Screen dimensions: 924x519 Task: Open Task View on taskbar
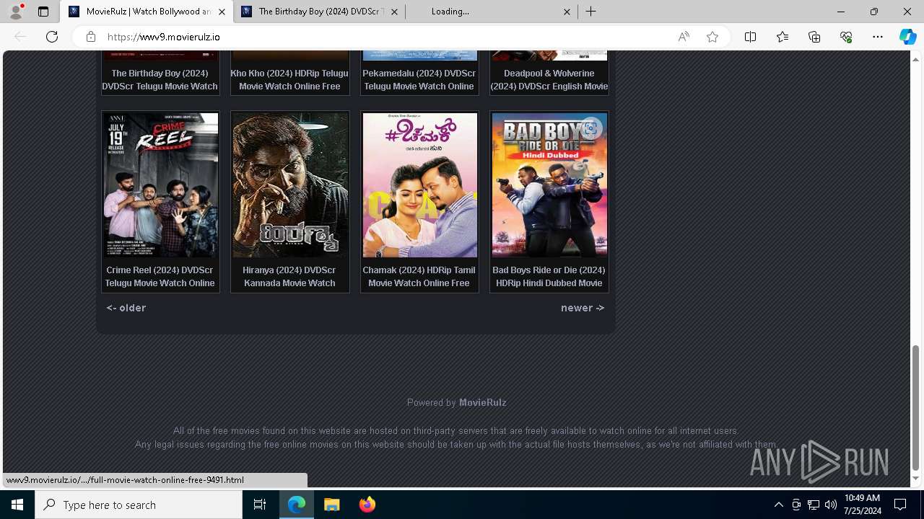(x=260, y=505)
